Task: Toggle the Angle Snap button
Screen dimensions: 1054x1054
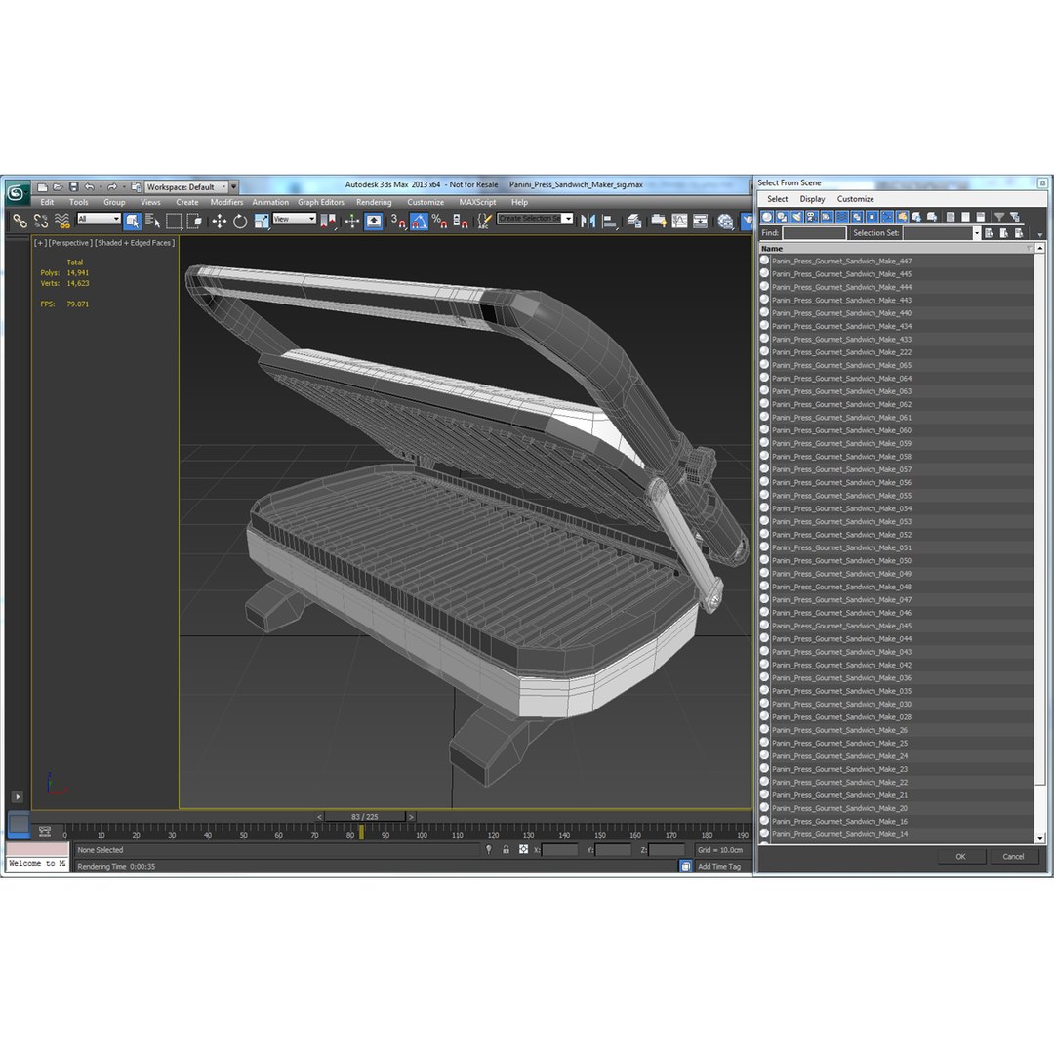Action: [419, 221]
